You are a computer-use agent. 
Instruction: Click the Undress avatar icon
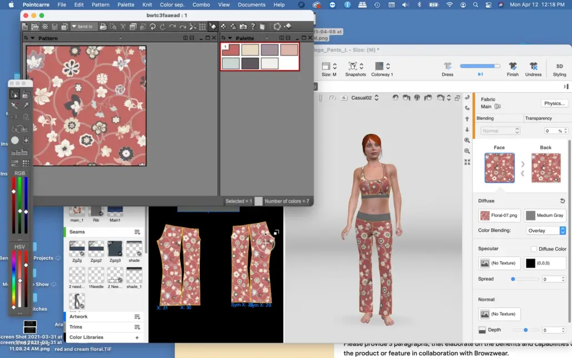(x=533, y=66)
